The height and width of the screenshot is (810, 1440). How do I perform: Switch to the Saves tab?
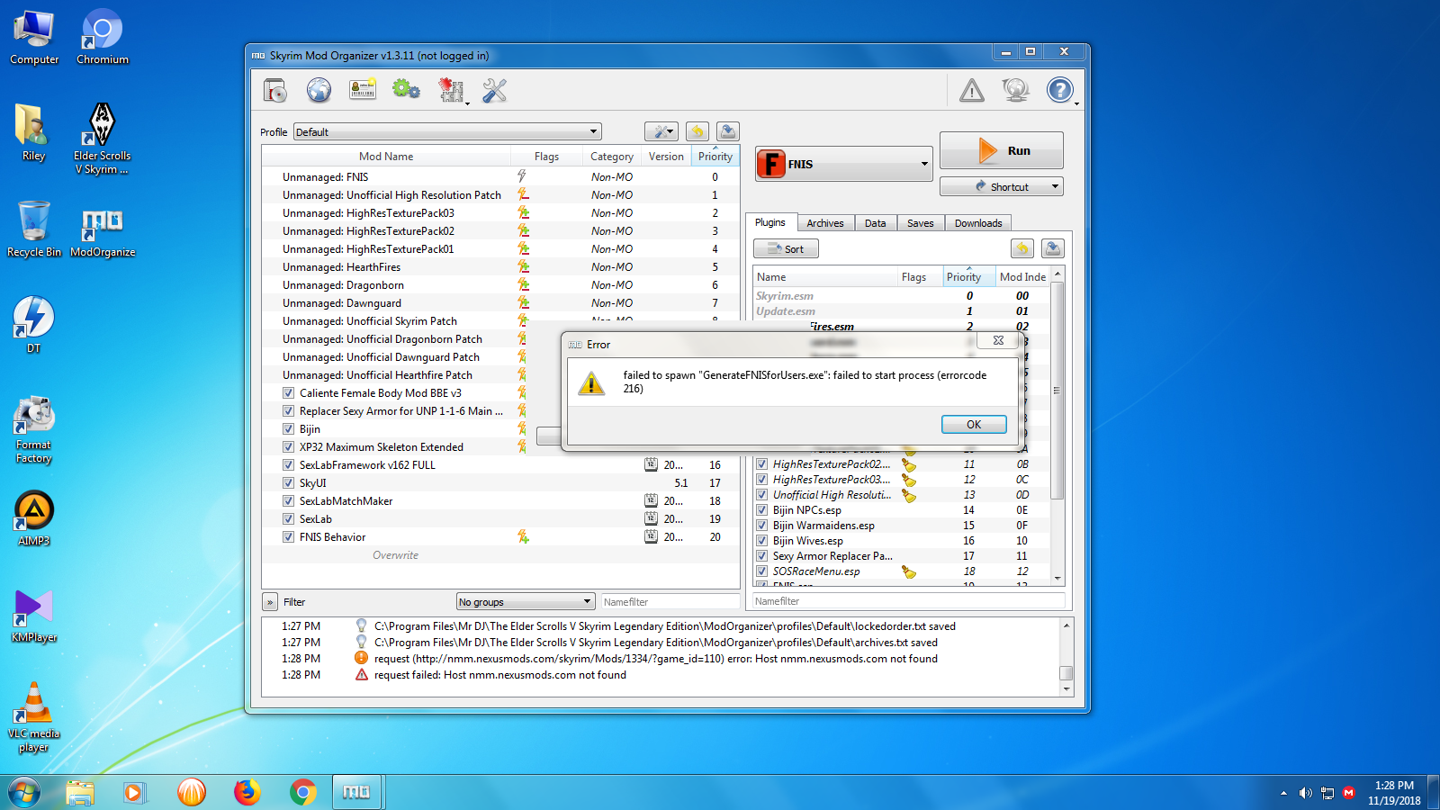(x=921, y=223)
